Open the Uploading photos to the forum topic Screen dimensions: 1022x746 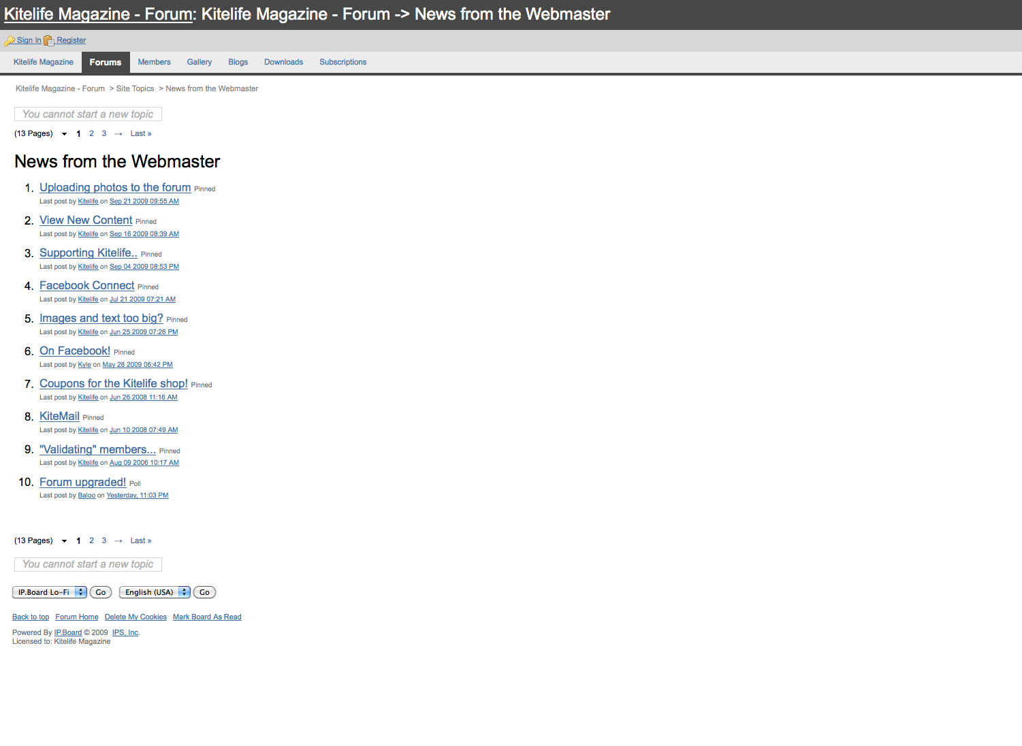[x=115, y=187]
